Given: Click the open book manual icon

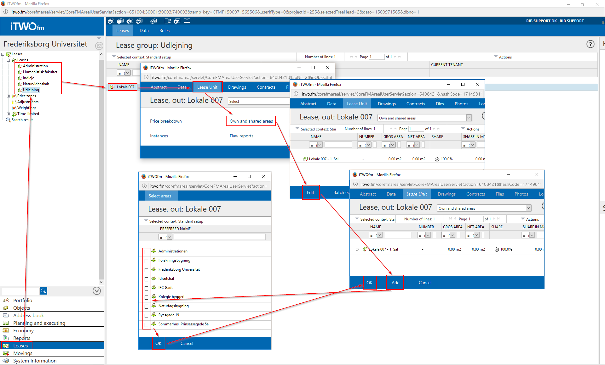Looking at the screenshot, I should pos(187,21).
